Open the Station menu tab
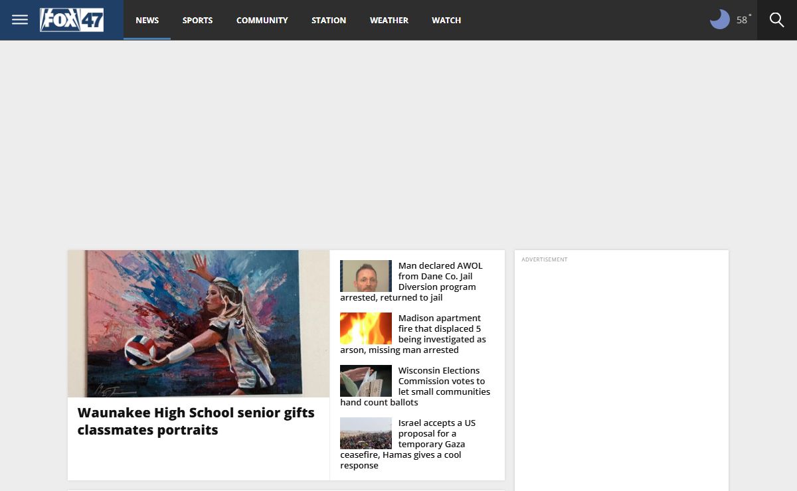Viewport: 797px width, 491px height. (x=329, y=20)
